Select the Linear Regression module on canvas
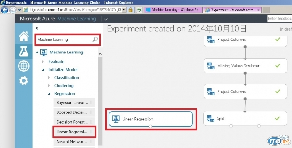The height and width of the screenshot is (148, 292). tap(151, 119)
